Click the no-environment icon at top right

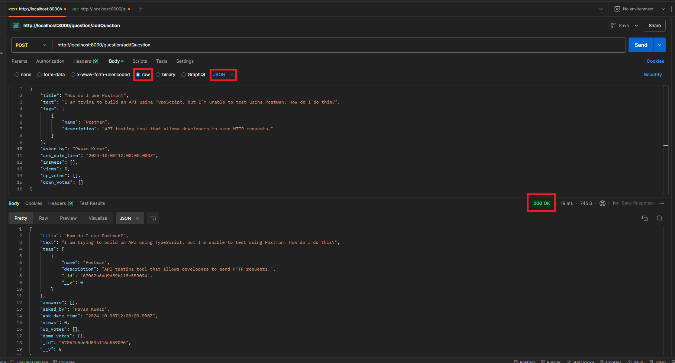click(x=617, y=9)
